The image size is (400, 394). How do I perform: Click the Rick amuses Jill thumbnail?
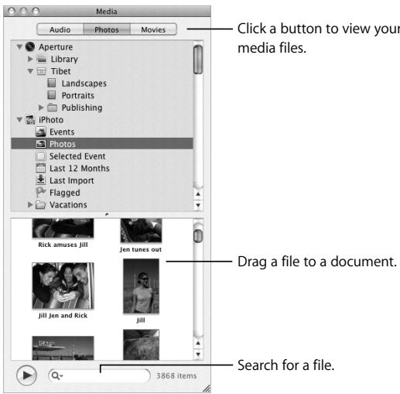(63, 228)
